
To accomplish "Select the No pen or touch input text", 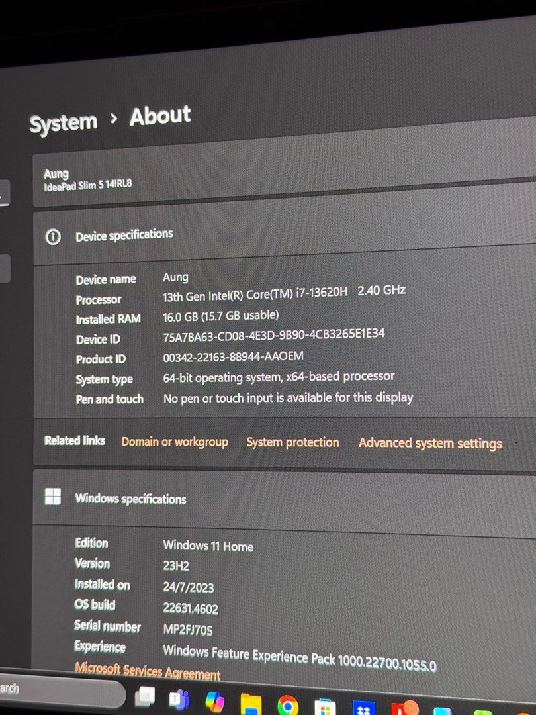I will 288,398.
